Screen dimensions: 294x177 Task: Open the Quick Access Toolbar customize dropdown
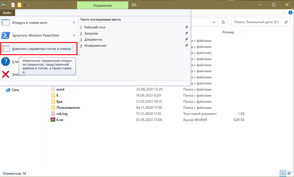coord(25,5)
